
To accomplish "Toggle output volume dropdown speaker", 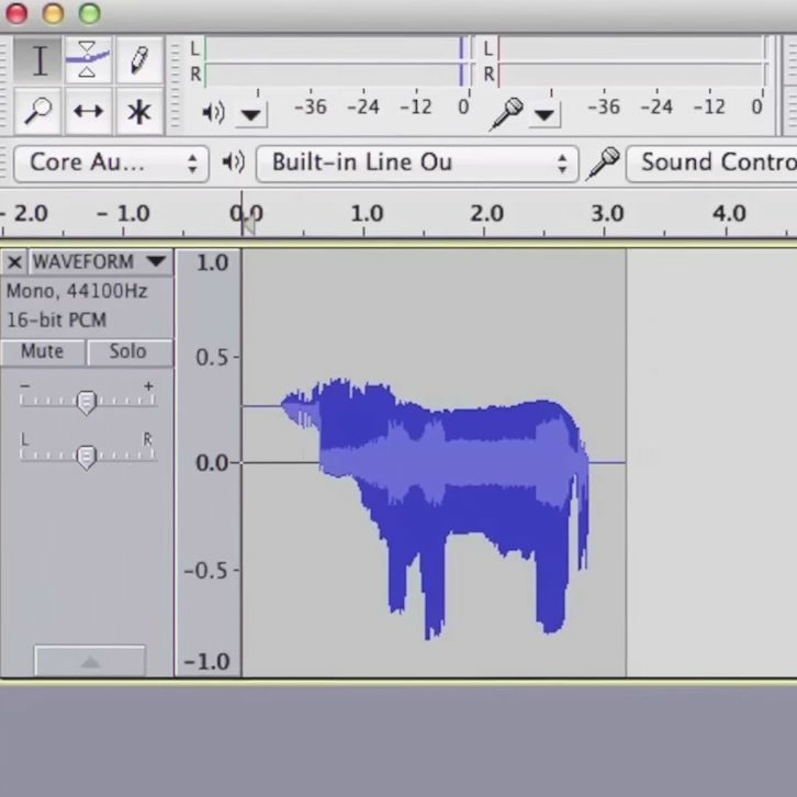I will point(251,114).
